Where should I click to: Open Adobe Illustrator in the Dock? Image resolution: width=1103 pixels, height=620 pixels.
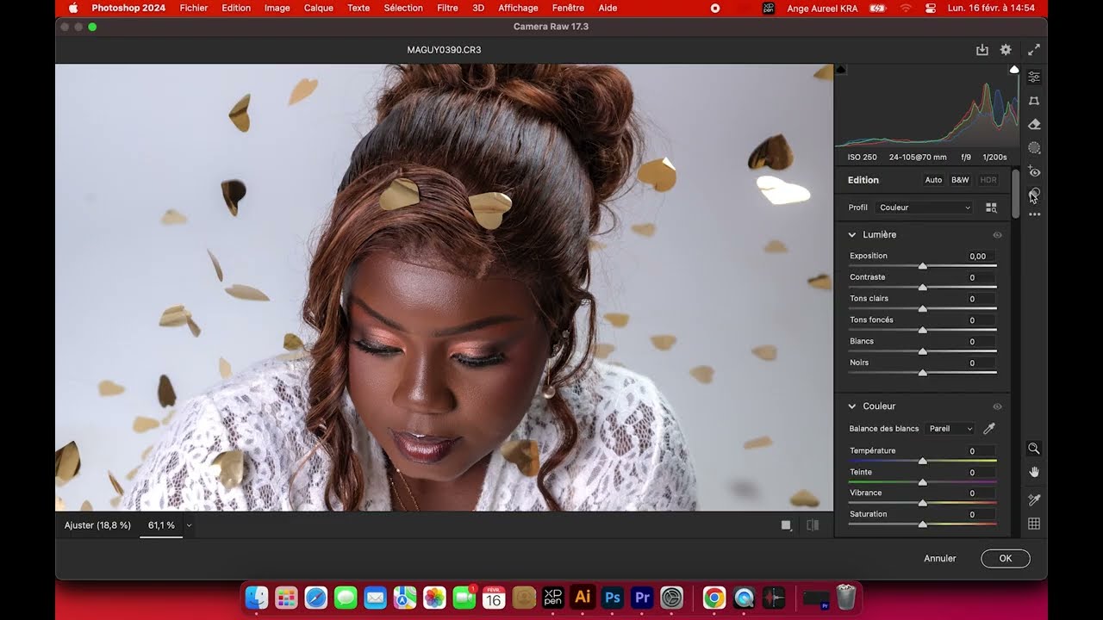pos(583,597)
